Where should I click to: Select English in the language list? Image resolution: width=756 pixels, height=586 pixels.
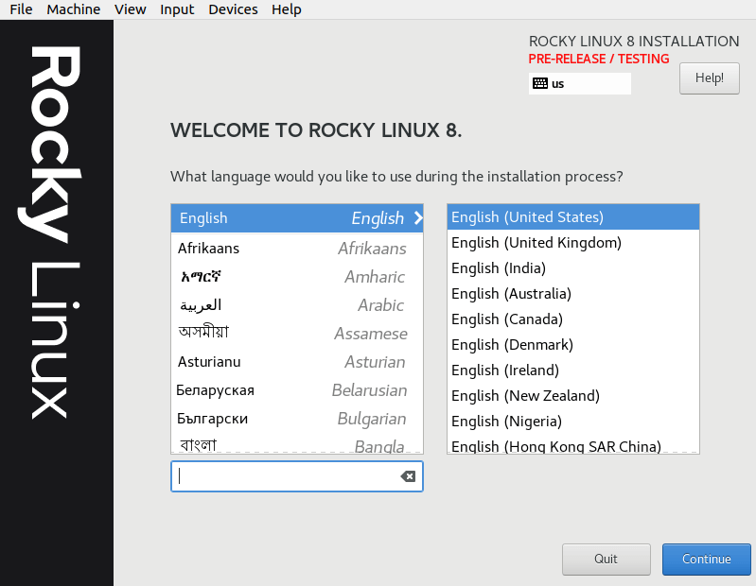297,218
